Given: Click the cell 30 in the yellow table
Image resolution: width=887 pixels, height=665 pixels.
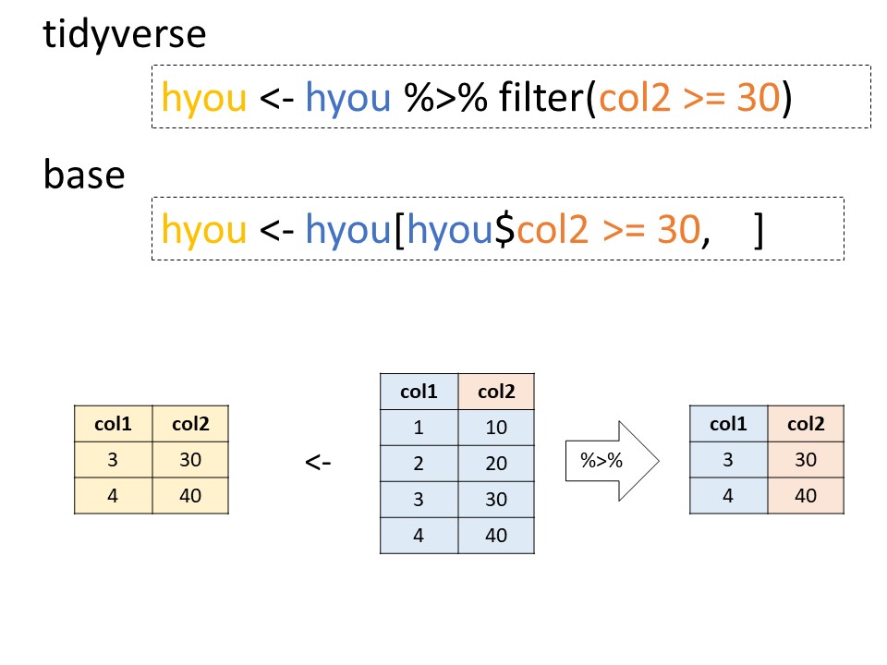Looking at the screenshot, I should (x=189, y=460).
